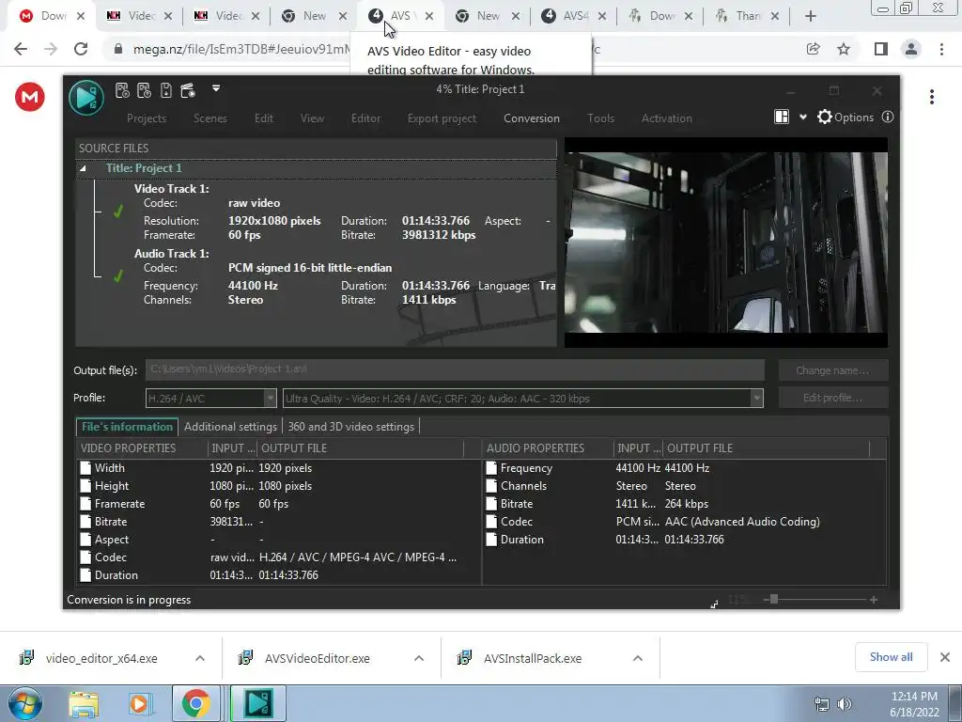Click Show all downloads button
The height and width of the screenshot is (722, 962).
click(x=891, y=657)
